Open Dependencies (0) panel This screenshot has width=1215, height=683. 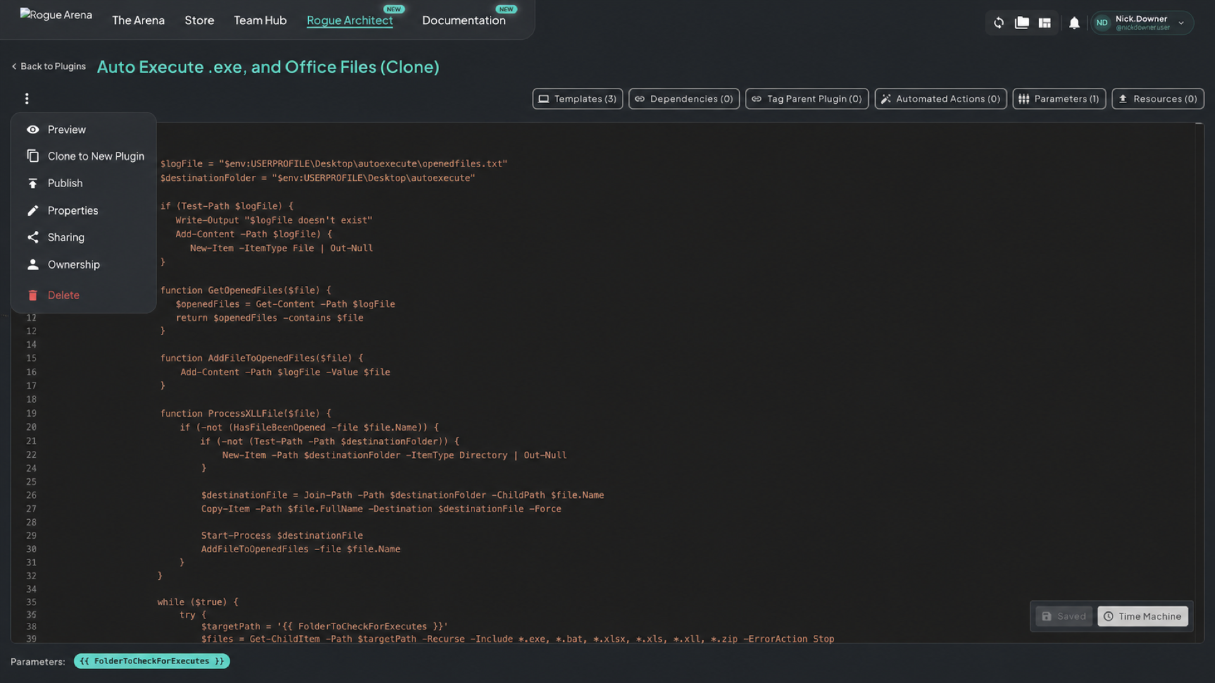pos(683,99)
